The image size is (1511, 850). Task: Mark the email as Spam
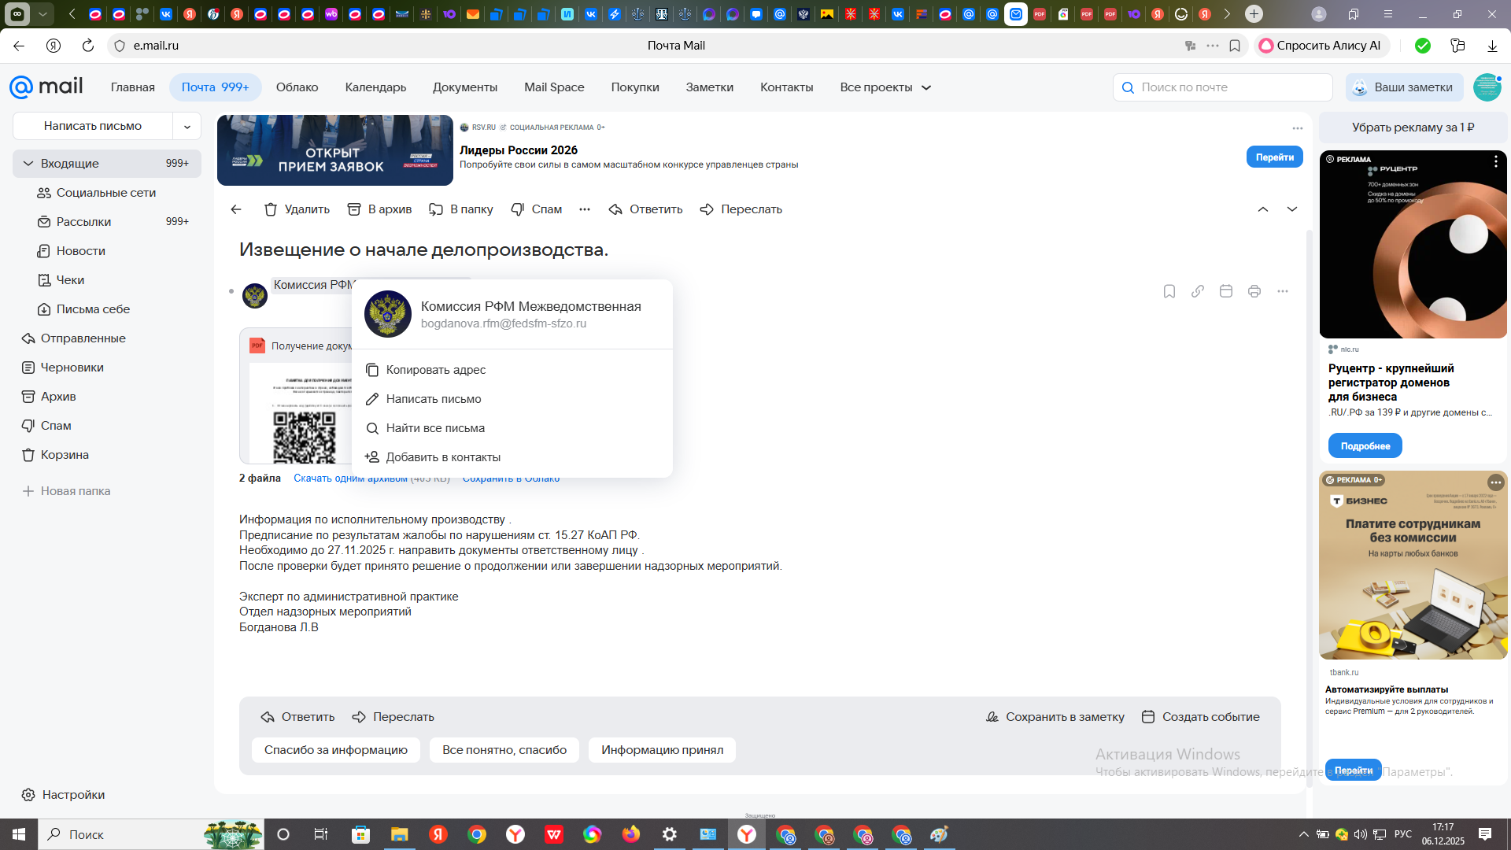point(536,209)
